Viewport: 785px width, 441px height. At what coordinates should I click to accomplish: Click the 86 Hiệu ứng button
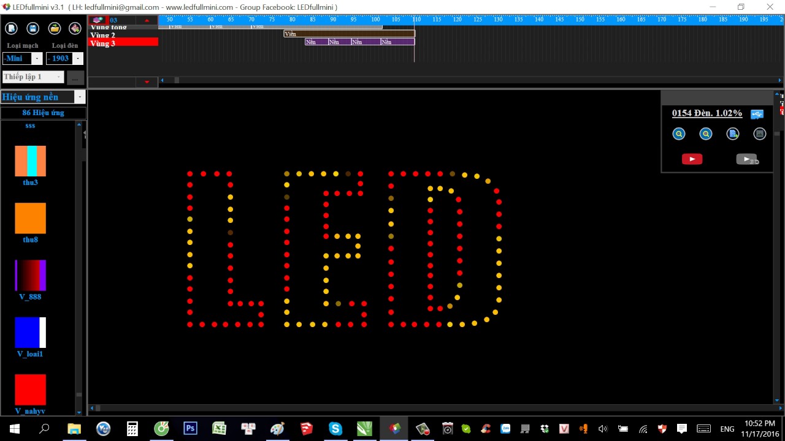43,113
